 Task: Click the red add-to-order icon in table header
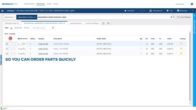click(10, 38)
